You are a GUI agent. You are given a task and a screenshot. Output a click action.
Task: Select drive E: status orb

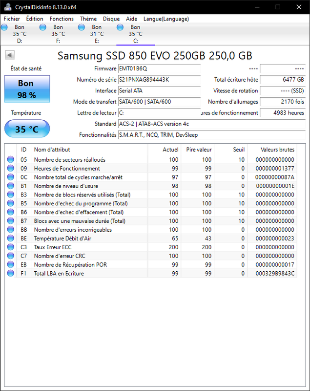pyautogui.click(x=82, y=27)
